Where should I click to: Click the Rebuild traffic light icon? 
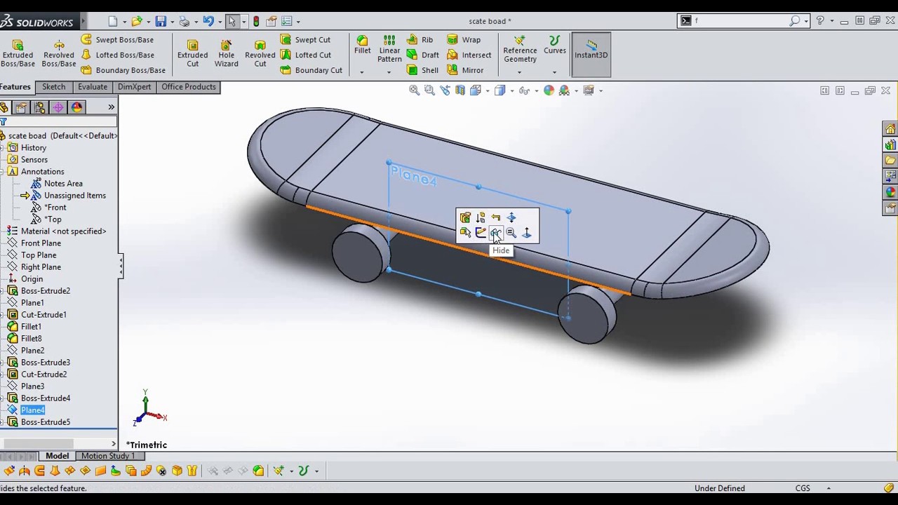(x=256, y=22)
